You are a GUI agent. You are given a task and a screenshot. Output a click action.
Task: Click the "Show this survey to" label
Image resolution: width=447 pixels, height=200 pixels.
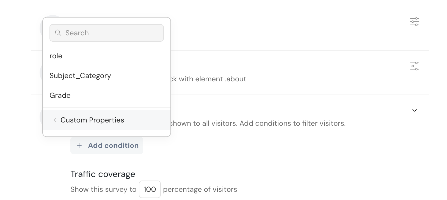[x=103, y=190]
